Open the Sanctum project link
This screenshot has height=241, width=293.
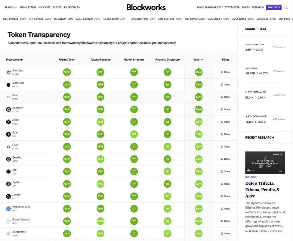tap(17, 108)
